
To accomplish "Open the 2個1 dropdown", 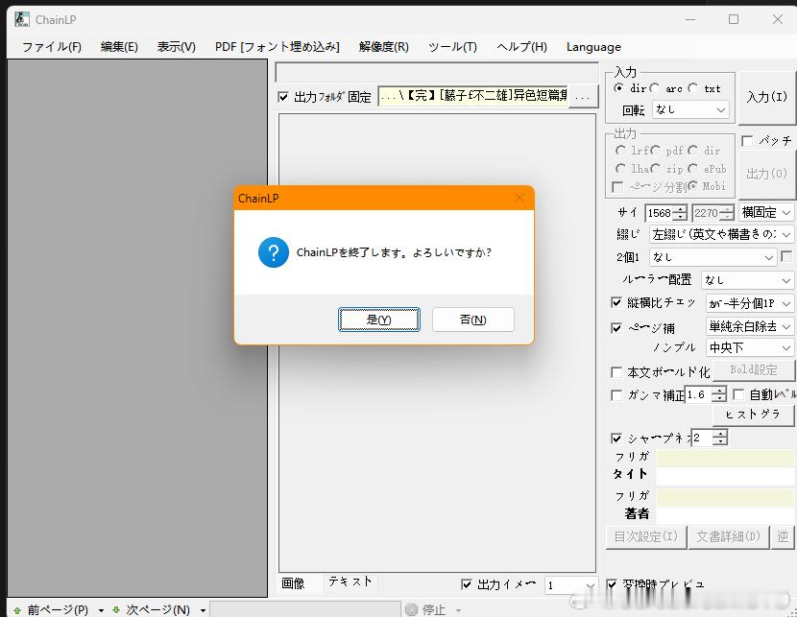I will 713,257.
